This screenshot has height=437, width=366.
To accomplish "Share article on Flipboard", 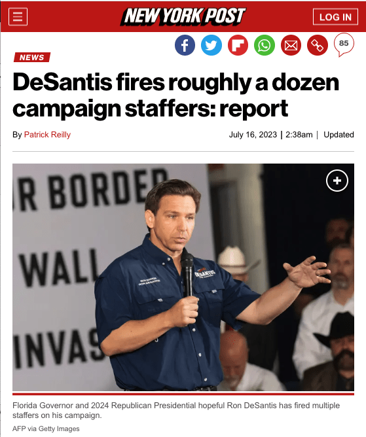I will 238,45.
